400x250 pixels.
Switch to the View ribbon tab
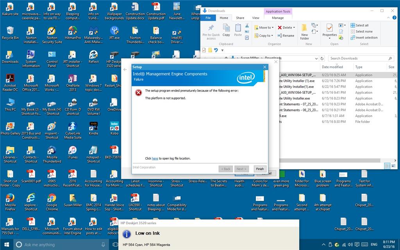[255, 18]
